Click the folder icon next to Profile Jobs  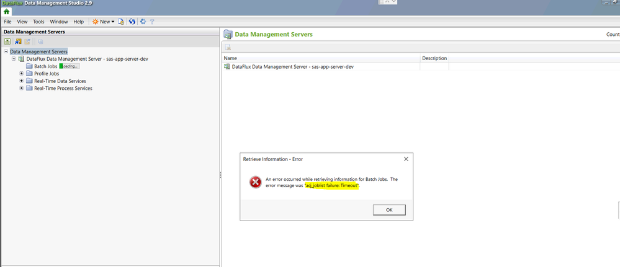[29, 74]
